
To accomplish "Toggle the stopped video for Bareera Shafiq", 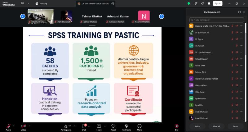I will click(x=237, y=26).
